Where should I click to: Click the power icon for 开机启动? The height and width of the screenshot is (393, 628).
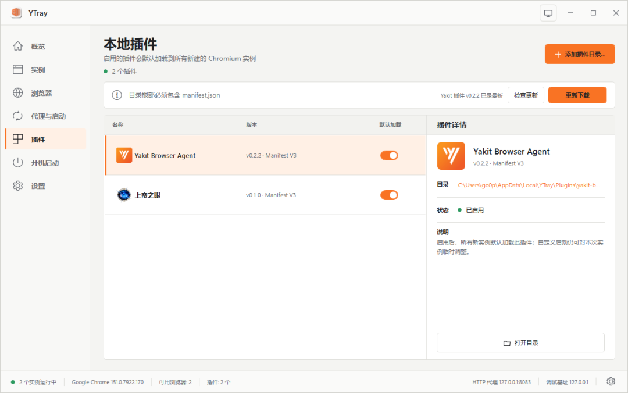click(17, 162)
